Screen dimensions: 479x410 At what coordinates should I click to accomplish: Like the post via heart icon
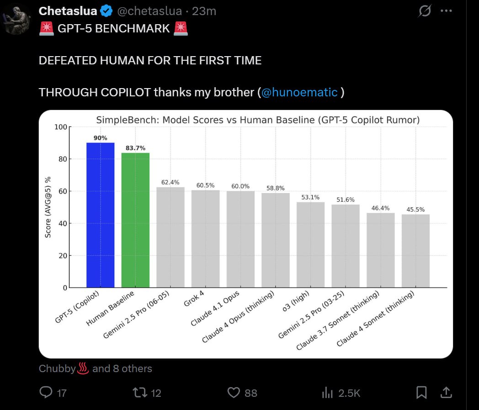tap(234, 393)
